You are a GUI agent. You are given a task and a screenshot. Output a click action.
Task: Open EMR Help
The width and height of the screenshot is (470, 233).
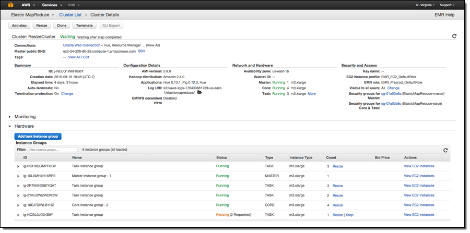point(444,15)
